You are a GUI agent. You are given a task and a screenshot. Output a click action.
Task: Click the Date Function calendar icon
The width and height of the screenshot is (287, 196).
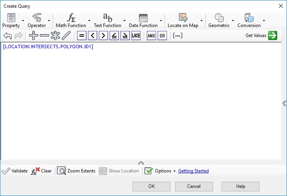click(x=143, y=18)
